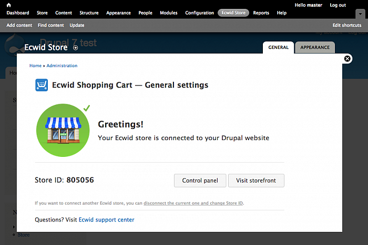Click the Log out link
Image resolution: width=368 pixels, height=245 pixels.
pyautogui.click(x=338, y=5)
